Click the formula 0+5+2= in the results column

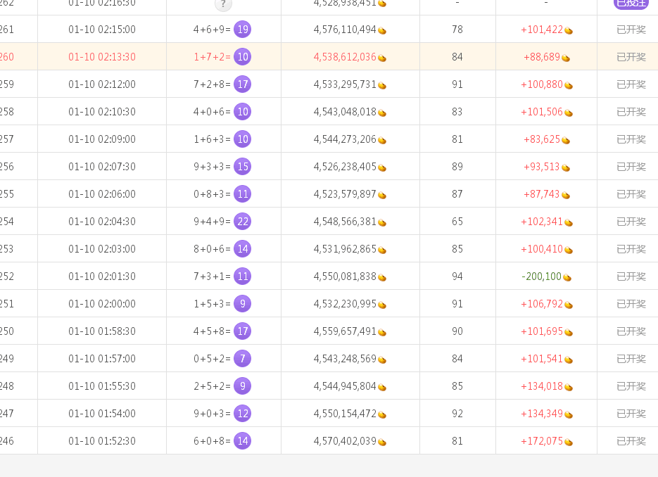[212, 359]
